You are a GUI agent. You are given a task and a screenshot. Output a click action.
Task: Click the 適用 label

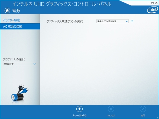coord(143,115)
